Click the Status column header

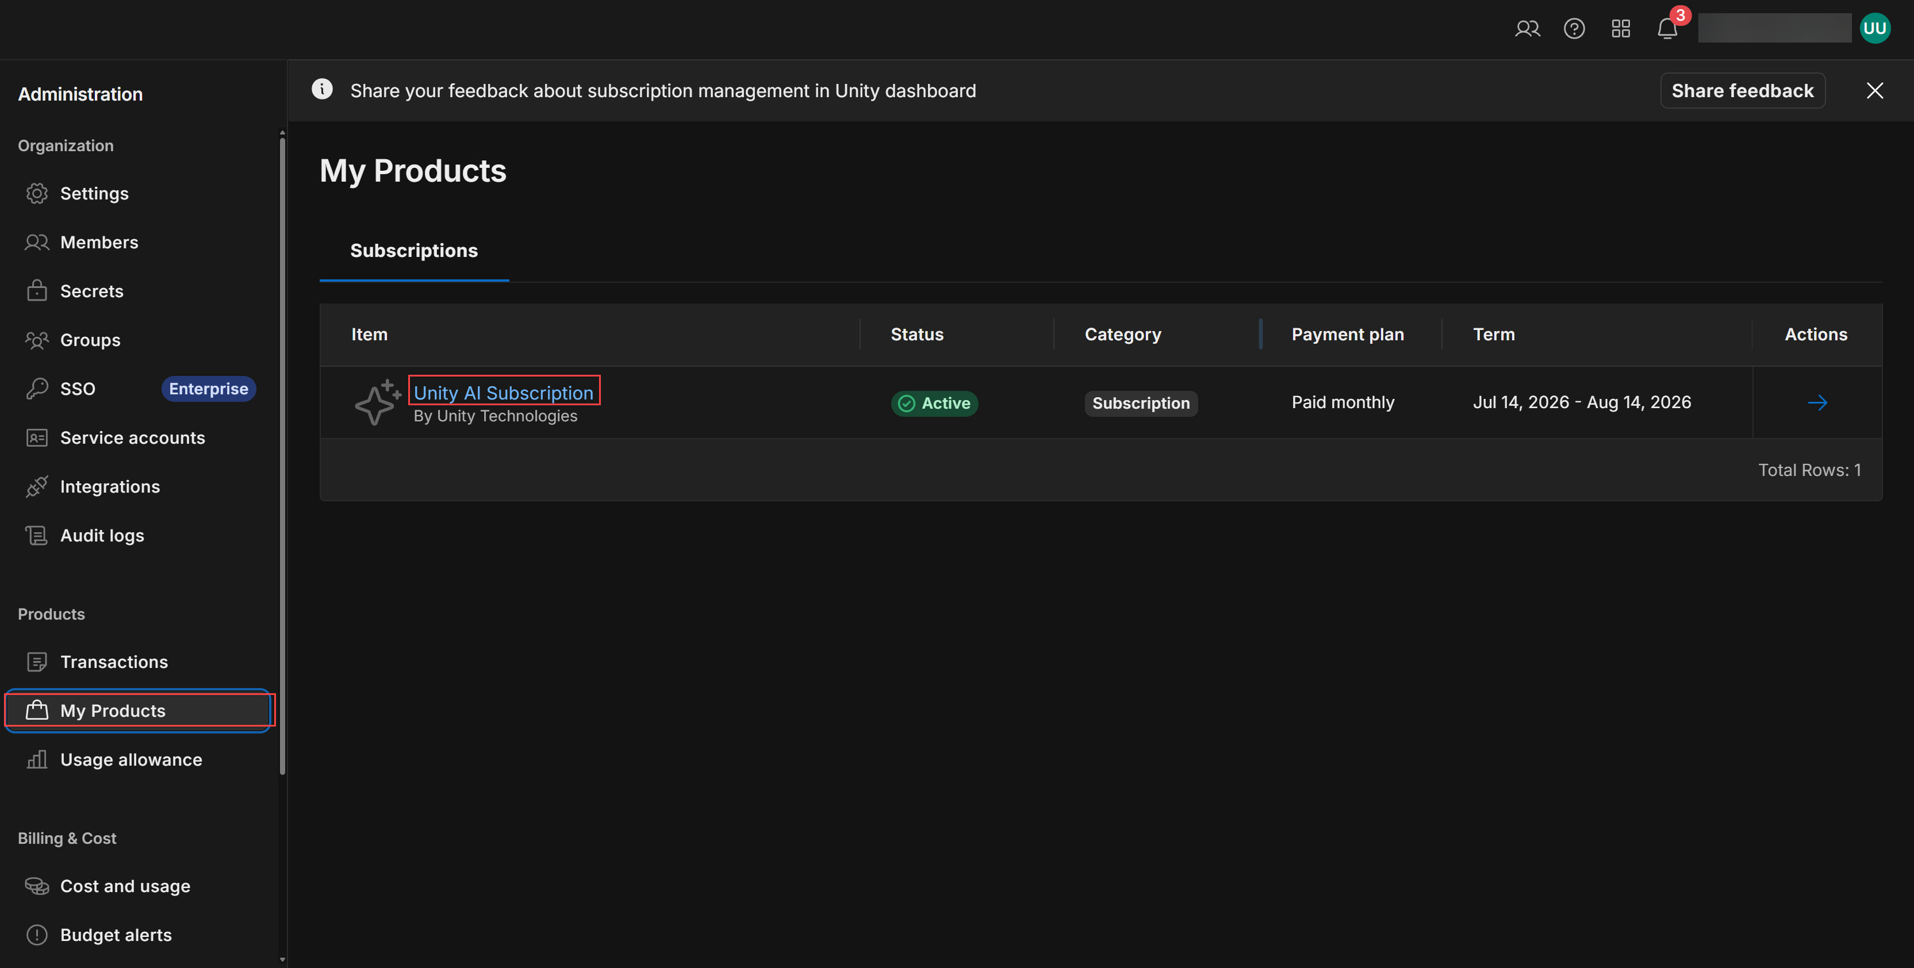[917, 335]
